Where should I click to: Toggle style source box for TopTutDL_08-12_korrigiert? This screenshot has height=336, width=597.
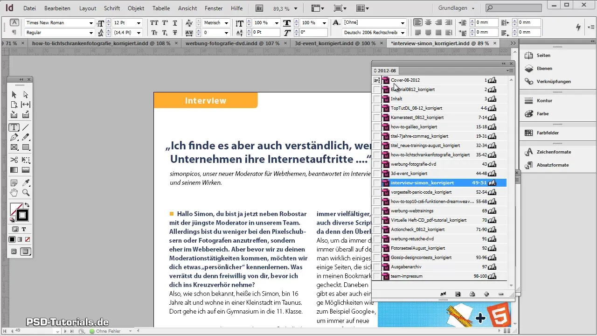tap(376, 108)
